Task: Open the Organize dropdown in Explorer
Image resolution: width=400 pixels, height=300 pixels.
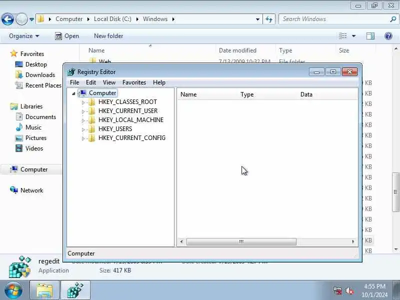Action: tap(24, 36)
